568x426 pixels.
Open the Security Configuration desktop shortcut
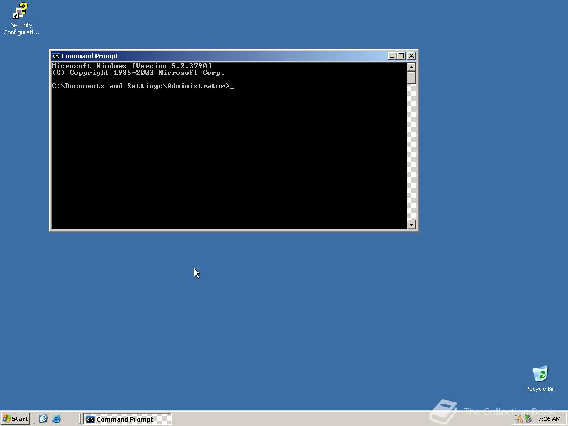pyautogui.click(x=21, y=19)
